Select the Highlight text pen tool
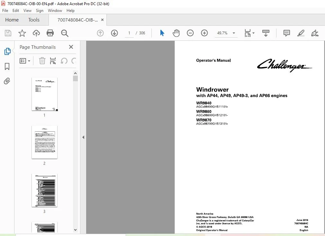 (x=301, y=33)
